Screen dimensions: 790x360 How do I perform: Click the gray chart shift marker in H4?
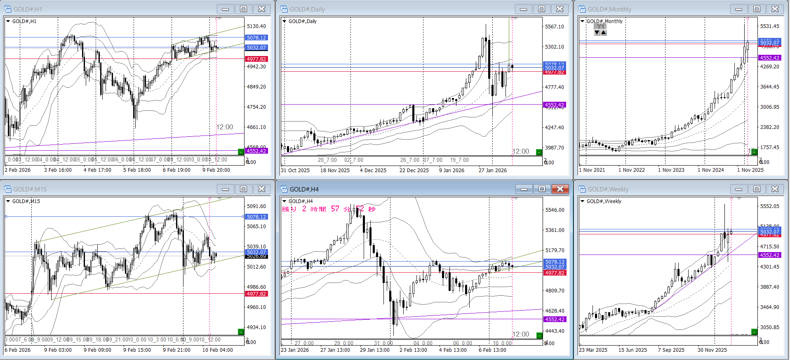pyautogui.click(x=515, y=199)
